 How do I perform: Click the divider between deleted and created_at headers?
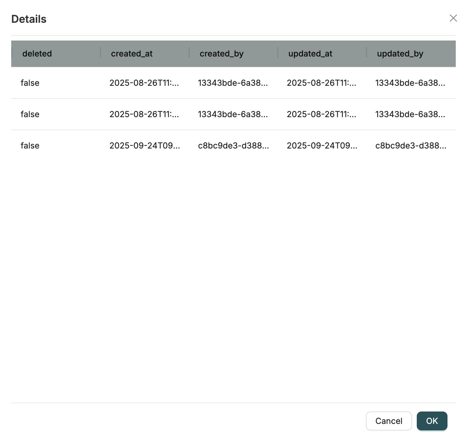coord(100,53)
